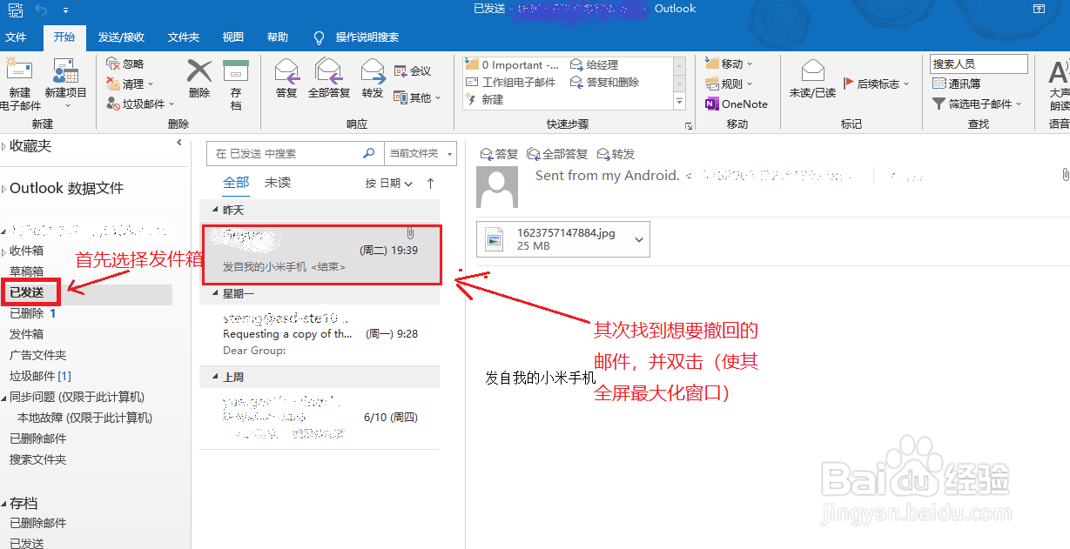Open the Follow Up (后续标志) flag menu
1070x549 pixels.
pyautogui.click(x=877, y=84)
